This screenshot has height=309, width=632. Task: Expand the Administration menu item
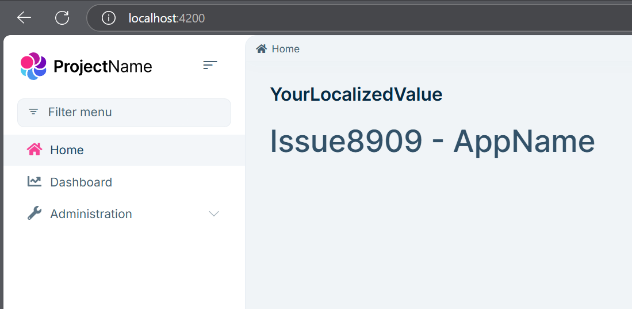91,214
